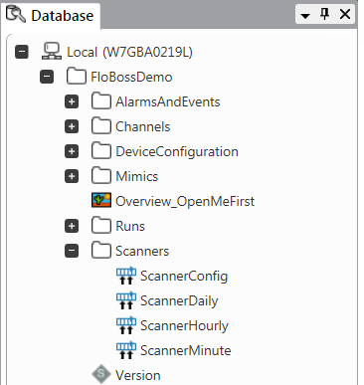Select the Runs folder label
Viewport: 364px width, 385px height.
coord(130,226)
